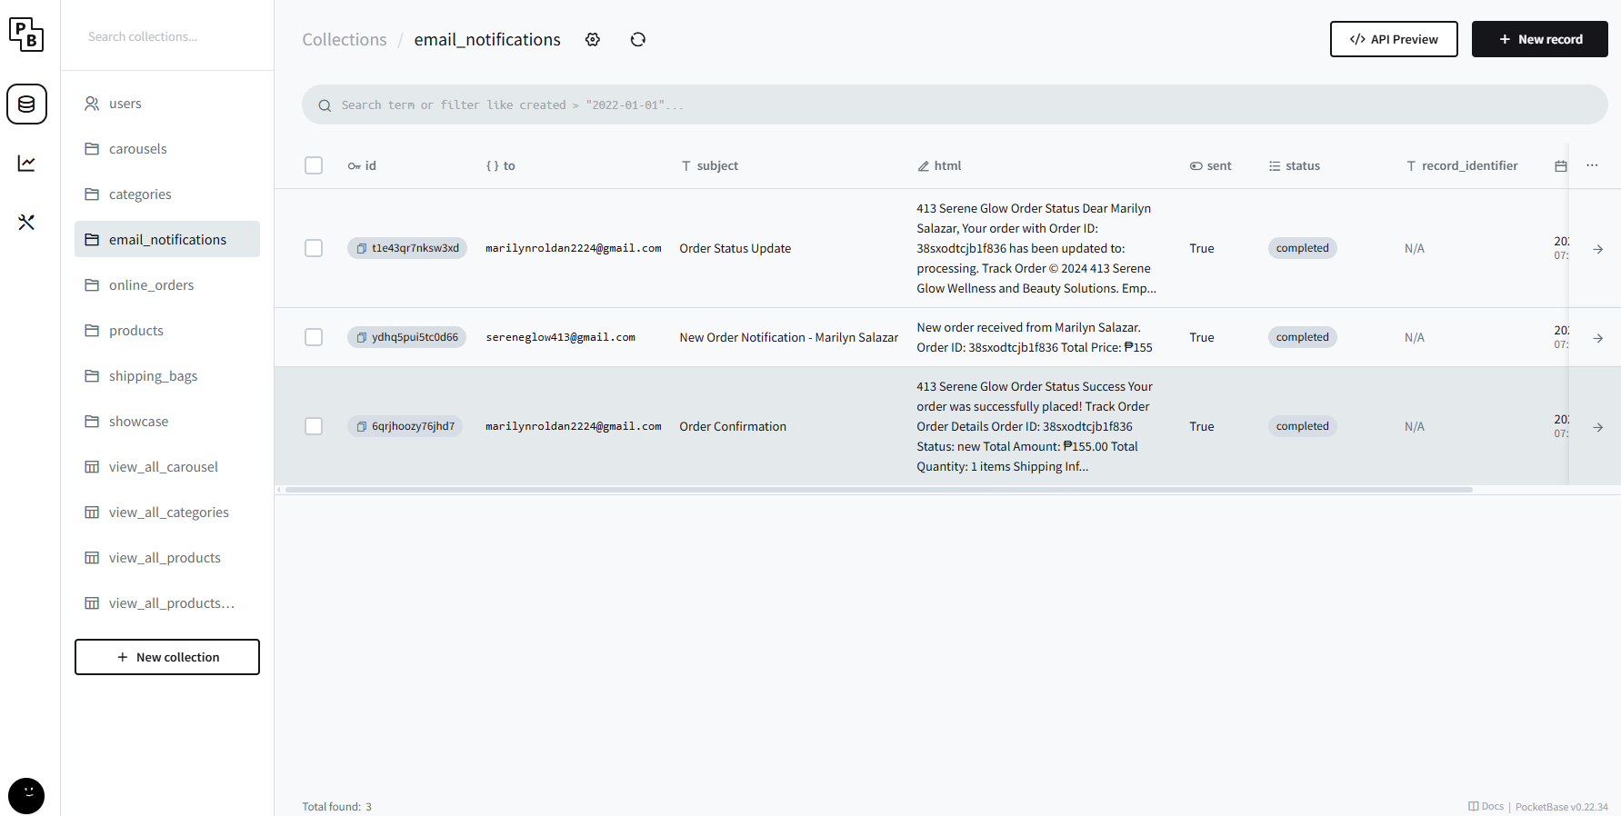This screenshot has width=1621, height=816.
Task: Sort by the status column header
Action: click(1295, 166)
